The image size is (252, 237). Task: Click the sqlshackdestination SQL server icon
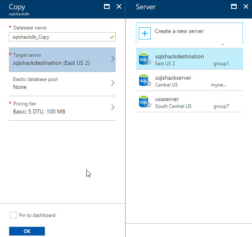point(144,59)
